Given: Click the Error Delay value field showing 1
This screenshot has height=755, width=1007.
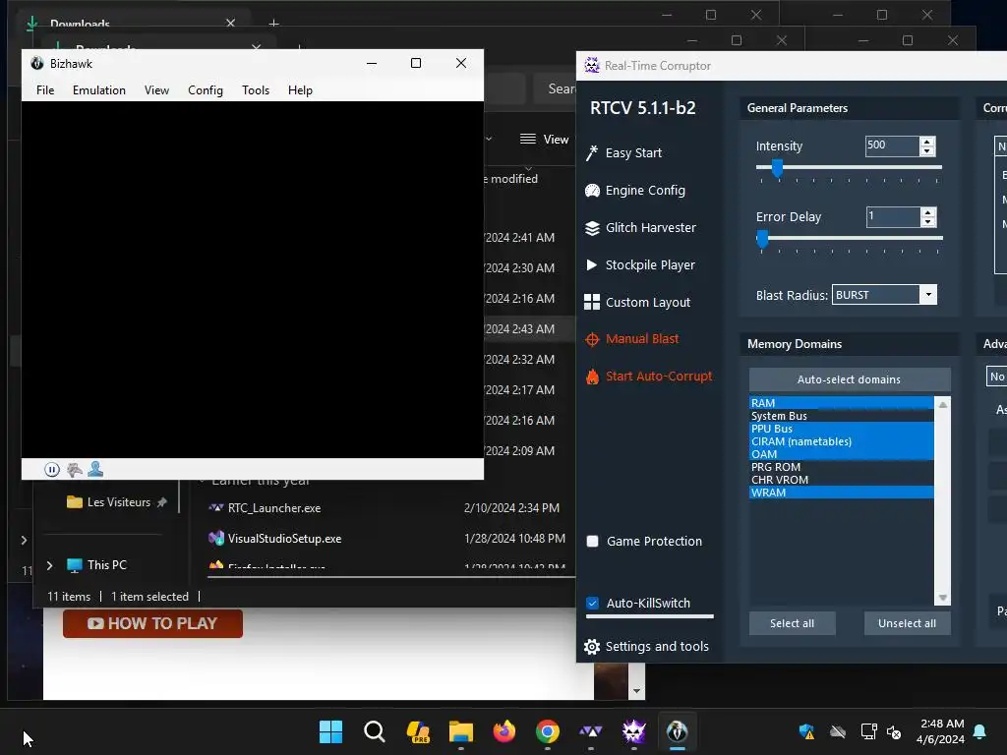Looking at the screenshot, I should (893, 216).
